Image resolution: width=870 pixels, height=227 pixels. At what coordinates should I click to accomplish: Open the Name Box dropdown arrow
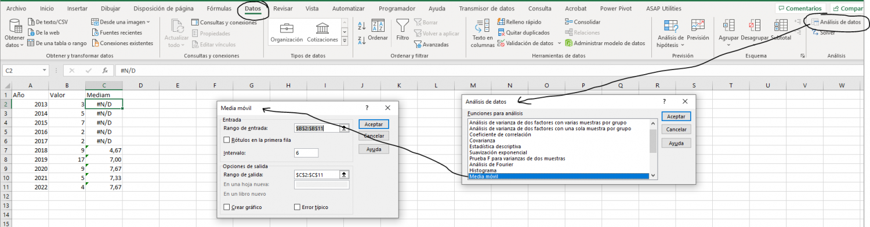tap(45, 71)
